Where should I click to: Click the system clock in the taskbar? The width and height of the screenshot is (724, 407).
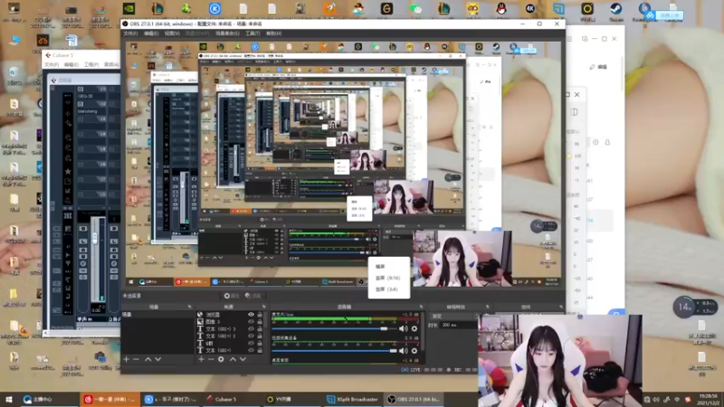coord(709,399)
